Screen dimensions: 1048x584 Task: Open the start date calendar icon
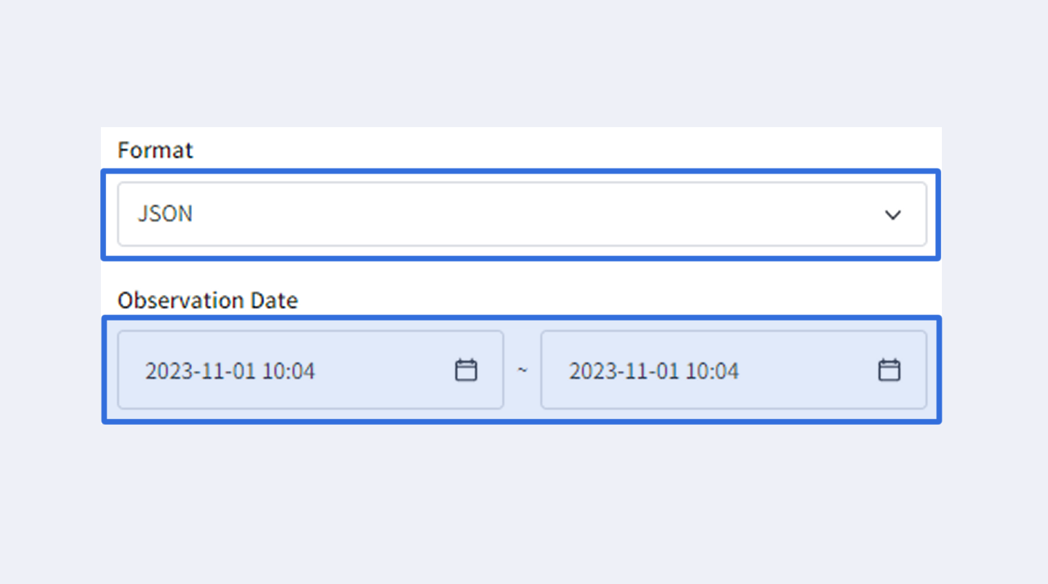tap(466, 370)
